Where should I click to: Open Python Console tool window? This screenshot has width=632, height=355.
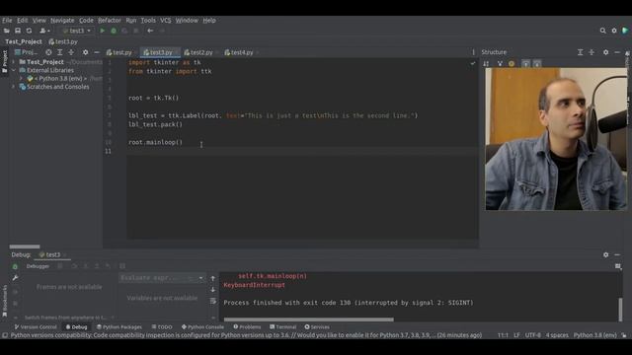point(202,326)
